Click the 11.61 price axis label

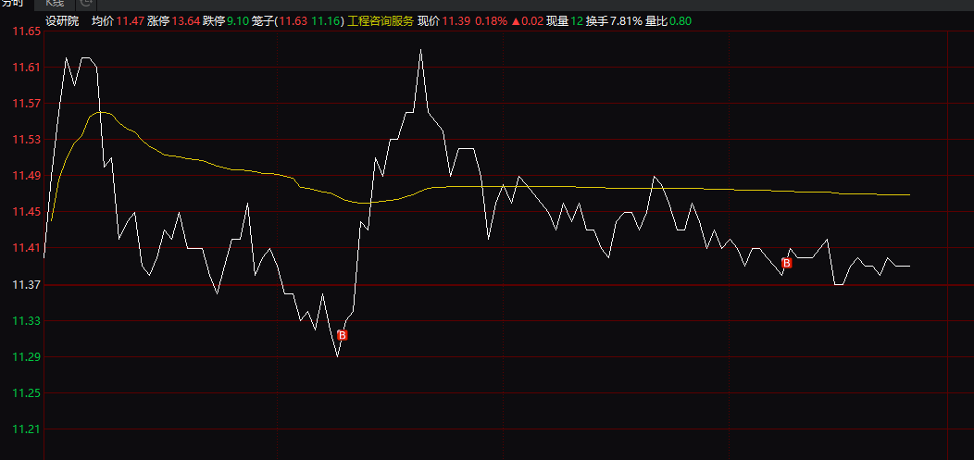click(26, 67)
